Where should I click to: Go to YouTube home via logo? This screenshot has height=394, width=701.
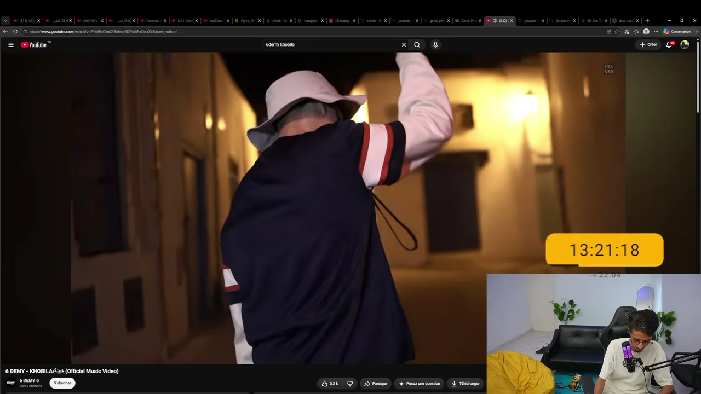point(35,45)
